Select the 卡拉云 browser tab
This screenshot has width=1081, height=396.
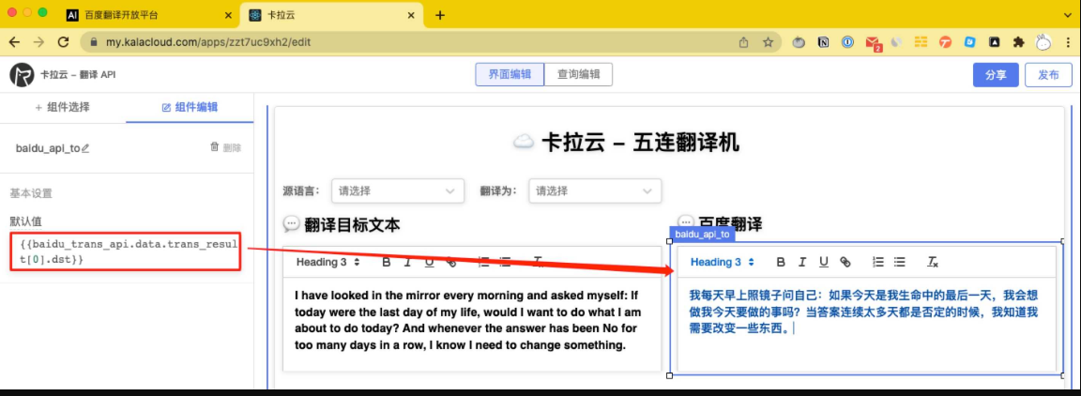331,16
